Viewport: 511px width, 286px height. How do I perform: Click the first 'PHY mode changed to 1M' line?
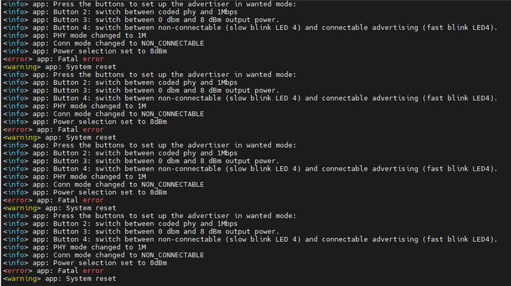(75, 35)
